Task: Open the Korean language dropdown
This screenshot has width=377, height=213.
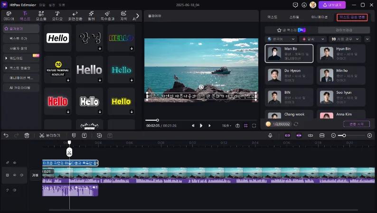Action: [x=281, y=39]
